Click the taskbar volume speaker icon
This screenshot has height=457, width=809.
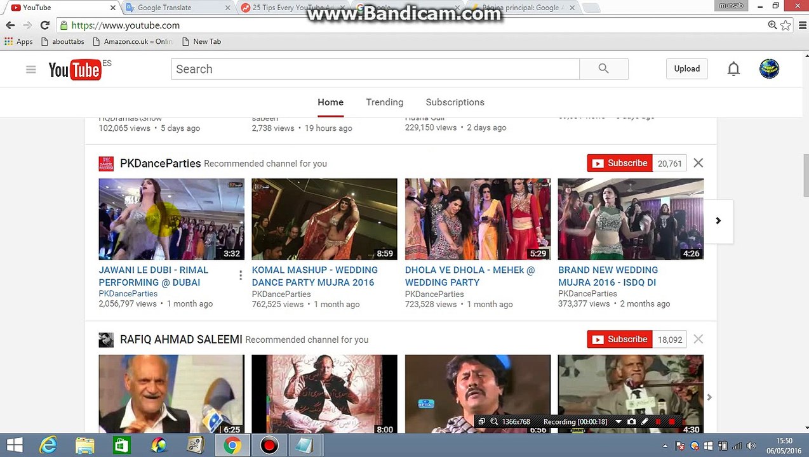point(752,446)
